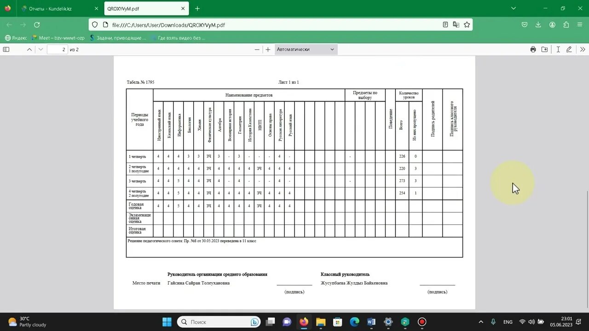The width and height of the screenshot is (589, 331).
Task: Click the Годовая оценка row label
Action: [136, 206]
